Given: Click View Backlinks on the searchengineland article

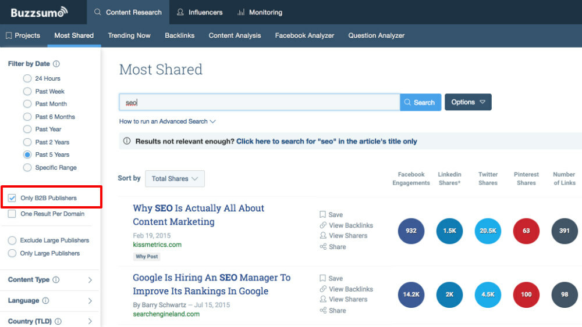Looking at the screenshot, I should click(350, 289).
